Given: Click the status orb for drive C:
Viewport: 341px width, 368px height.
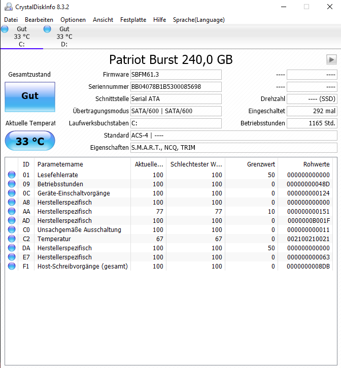Looking at the screenshot, I should pyautogui.click(x=5, y=29).
